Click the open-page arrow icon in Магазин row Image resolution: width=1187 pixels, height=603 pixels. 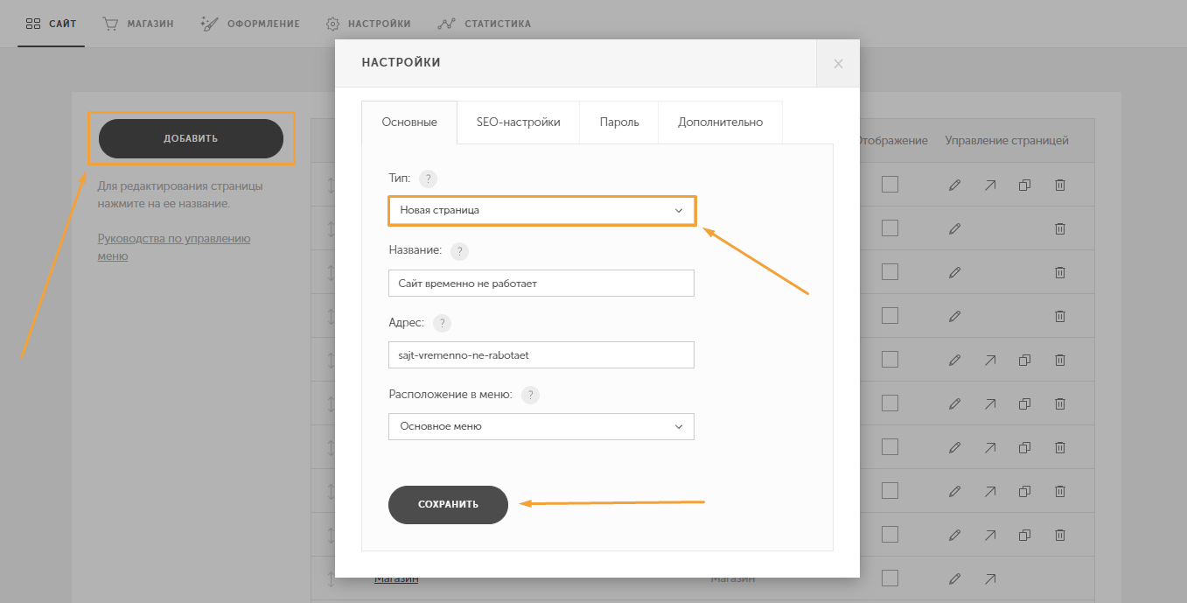click(x=989, y=578)
